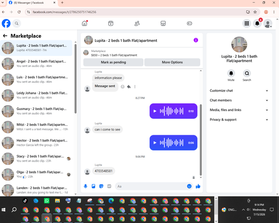The width and height of the screenshot is (279, 223).
Task: Play the 0:06 blue audio clip
Action: [x=155, y=143]
